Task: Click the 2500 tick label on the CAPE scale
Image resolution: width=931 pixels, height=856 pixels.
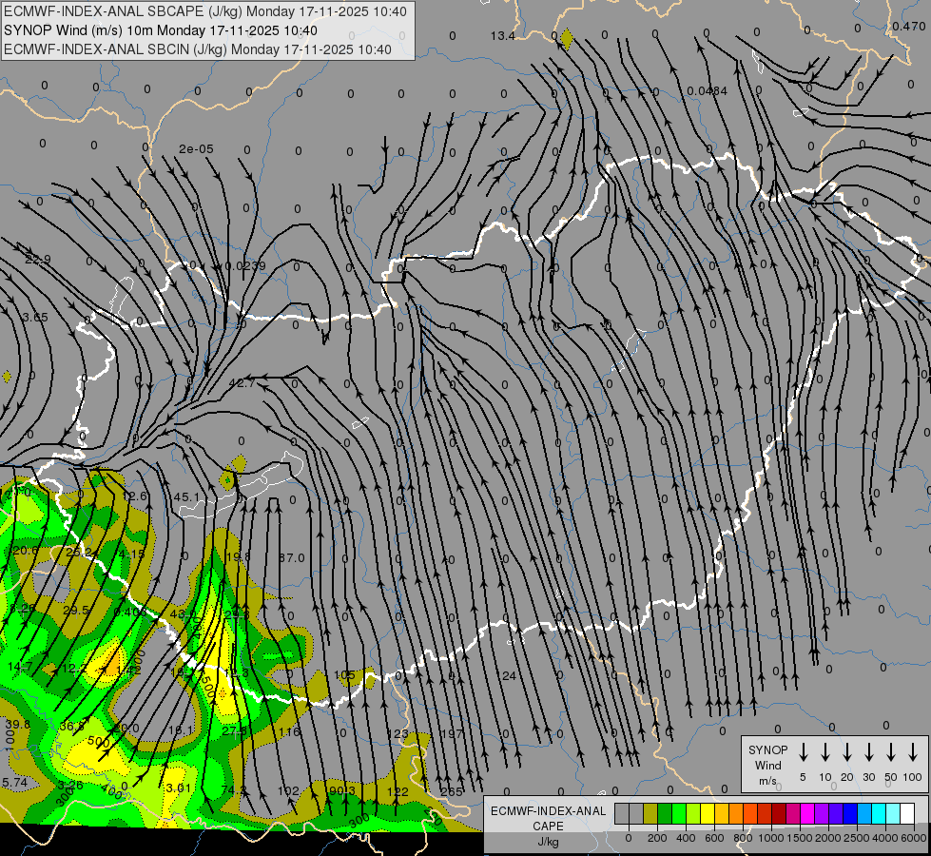Action: pyautogui.click(x=857, y=838)
